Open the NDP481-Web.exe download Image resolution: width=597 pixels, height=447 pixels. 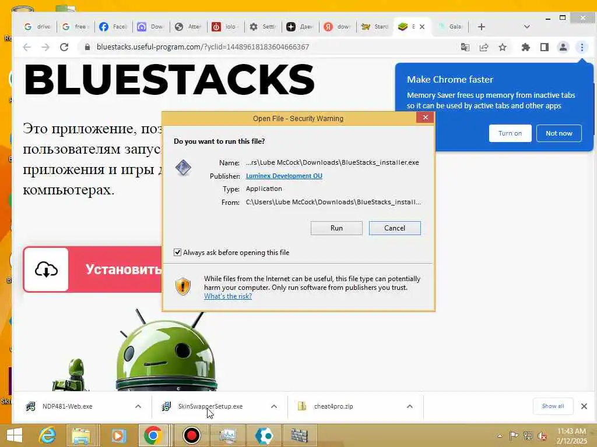[x=68, y=406]
